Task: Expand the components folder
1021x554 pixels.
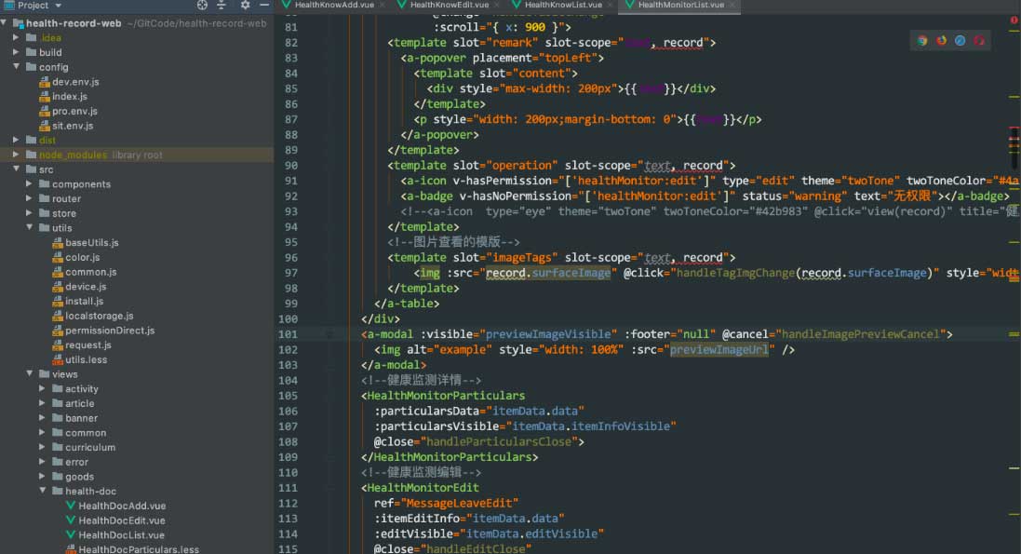Action: coord(30,184)
